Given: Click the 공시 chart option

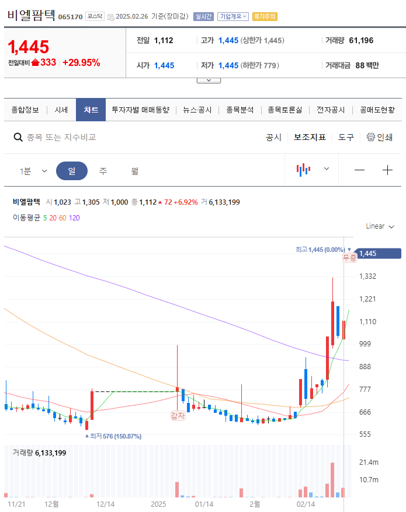Looking at the screenshot, I should [x=273, y=137].
